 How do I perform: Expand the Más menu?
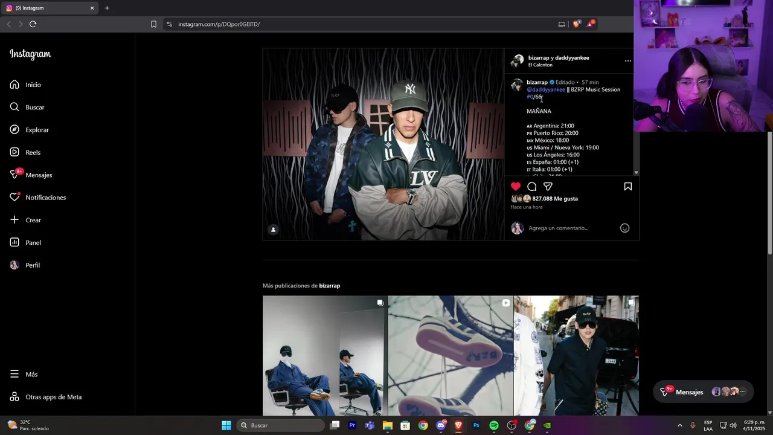tap(24, 375)
